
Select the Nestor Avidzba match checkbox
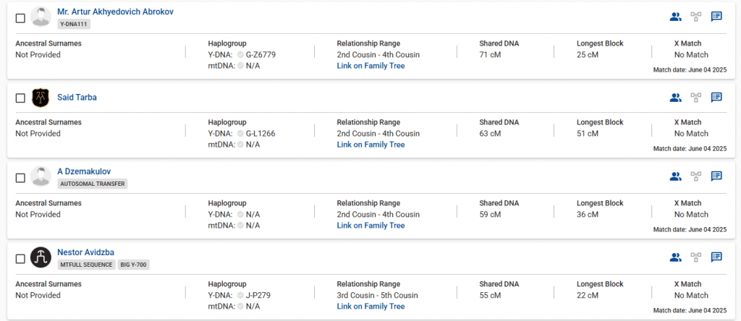tap(20, 258)
